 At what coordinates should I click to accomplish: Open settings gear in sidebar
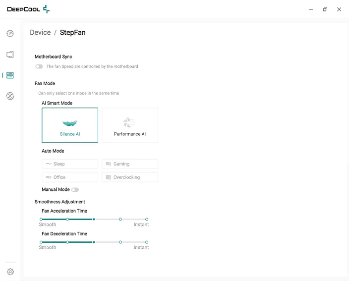pyautogui.click(x=10, y=272)
